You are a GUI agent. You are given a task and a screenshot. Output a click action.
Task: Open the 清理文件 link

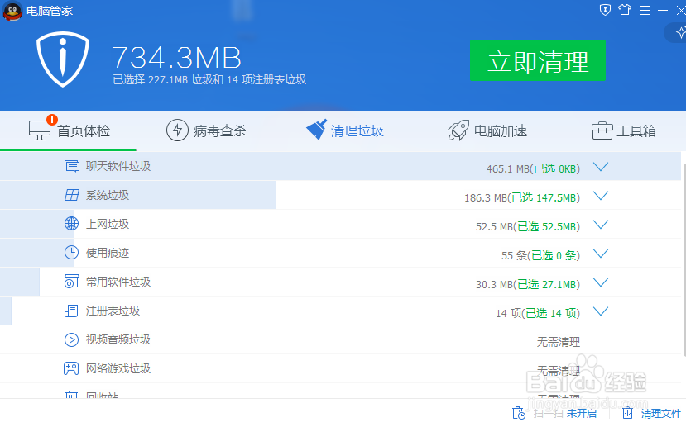(661, 413)
